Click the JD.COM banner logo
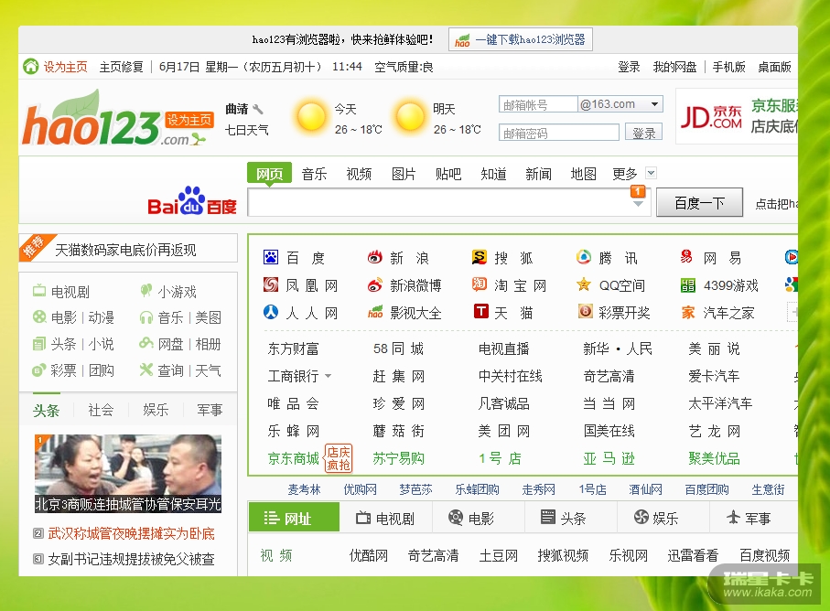830x611 pixels. [711, 117]
